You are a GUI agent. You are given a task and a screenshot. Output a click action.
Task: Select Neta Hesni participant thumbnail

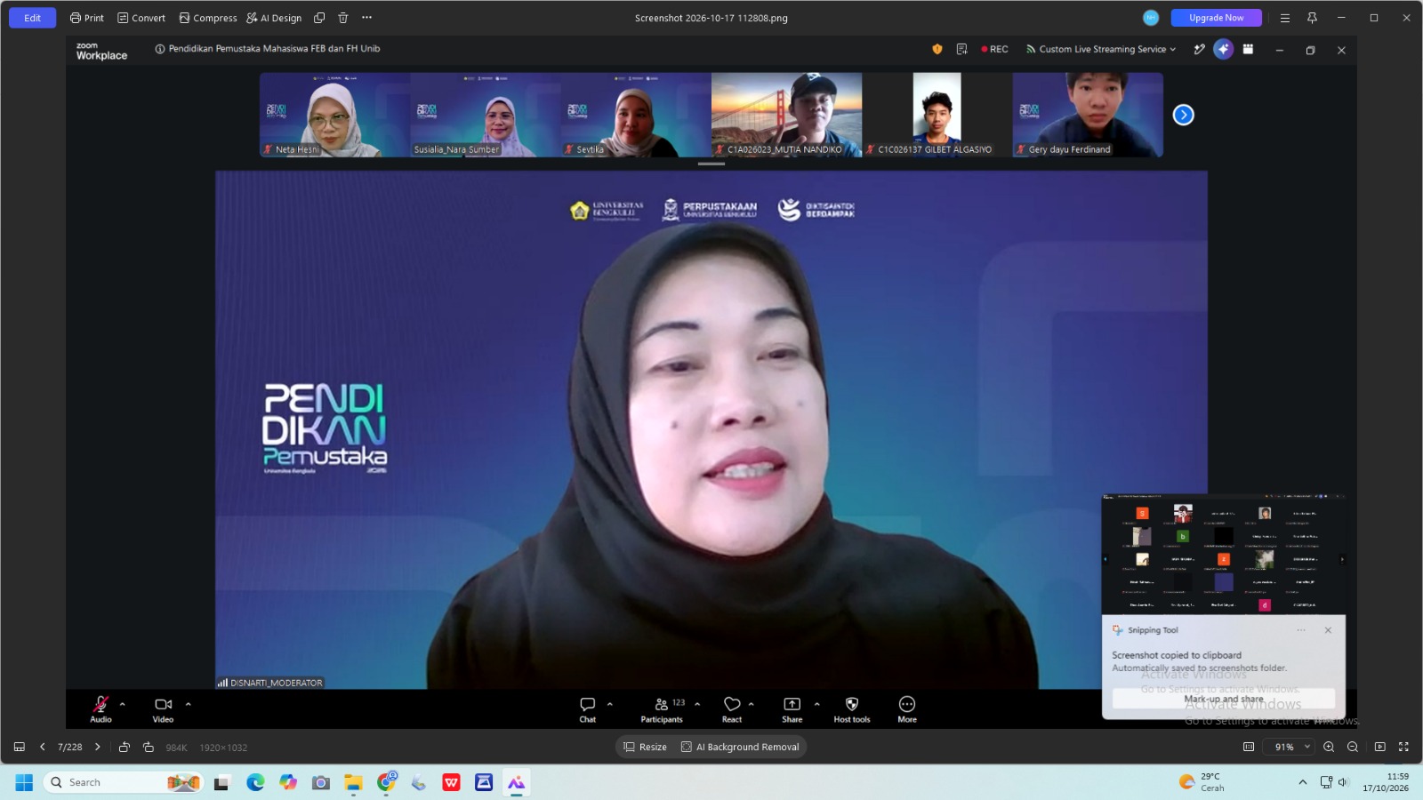pyautogui.click(x=334, y=115)
